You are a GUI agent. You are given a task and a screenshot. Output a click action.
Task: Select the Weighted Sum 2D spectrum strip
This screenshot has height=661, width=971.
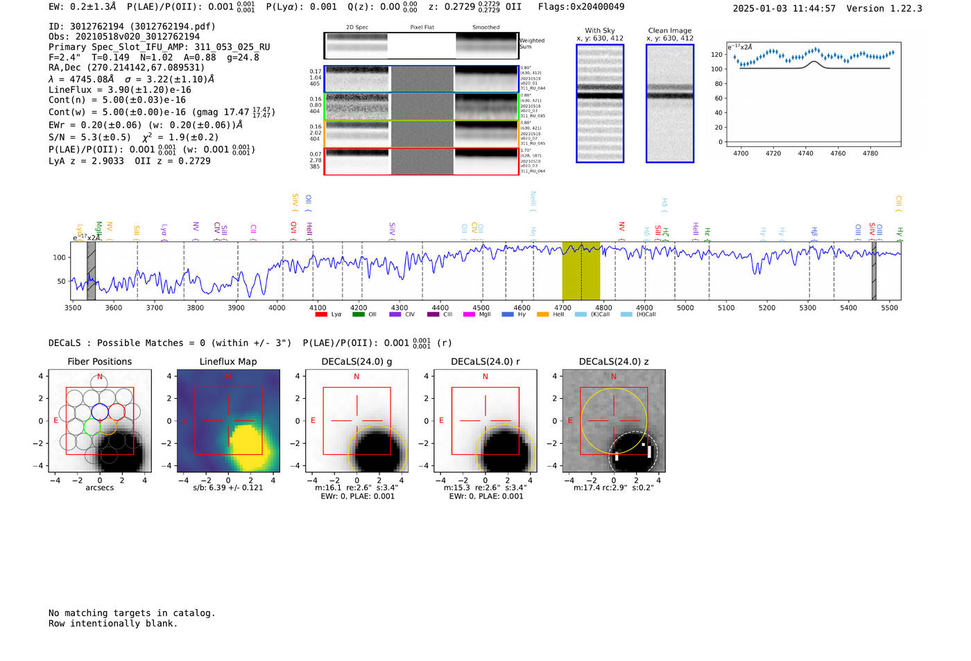point(421,46)
